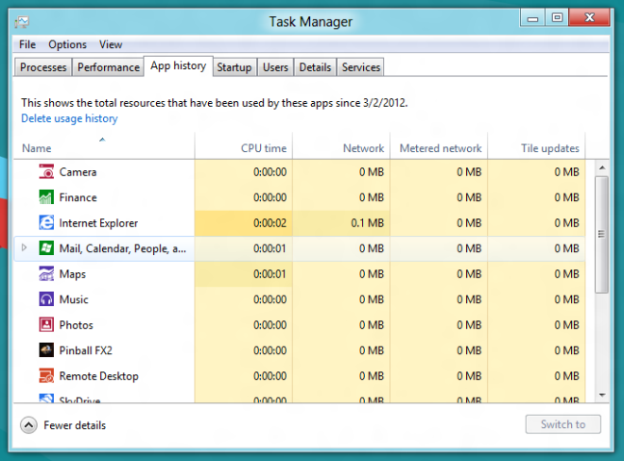The width and height of the screenshot is (624, 461).
Task: Click the Remote Desktop app icon
Action: (46, 375)
